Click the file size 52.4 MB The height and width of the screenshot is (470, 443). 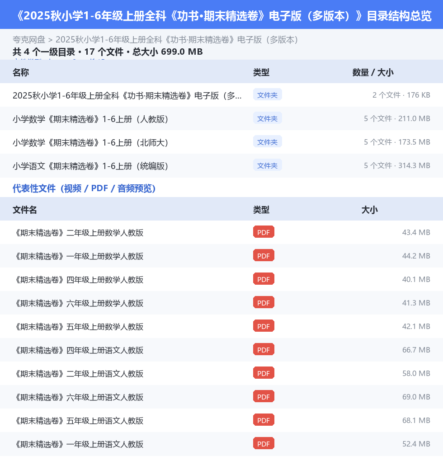(x=416, y=444)
